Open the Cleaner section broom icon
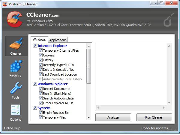The width and height of the screenshot is (180, 135). [16, 44]
